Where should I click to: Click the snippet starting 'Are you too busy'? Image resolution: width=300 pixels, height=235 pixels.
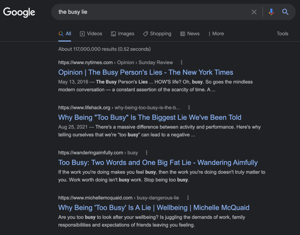click(152, 221)
